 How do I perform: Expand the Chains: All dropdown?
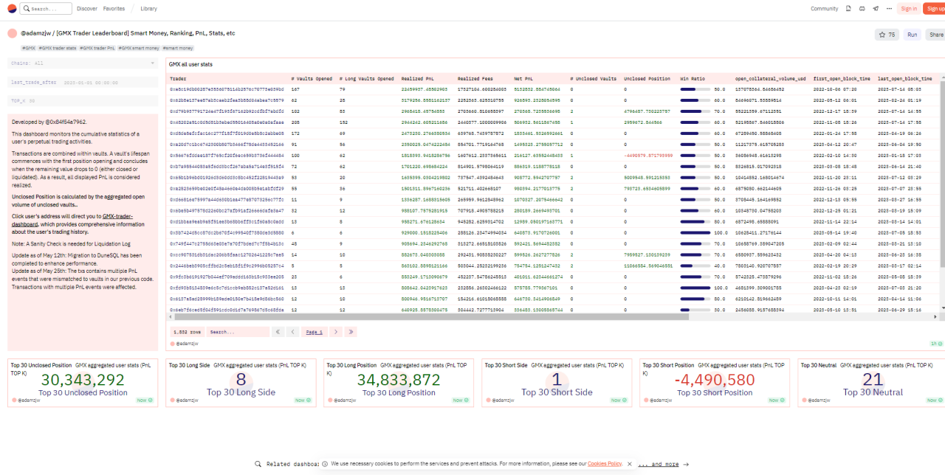coord(83,63)
